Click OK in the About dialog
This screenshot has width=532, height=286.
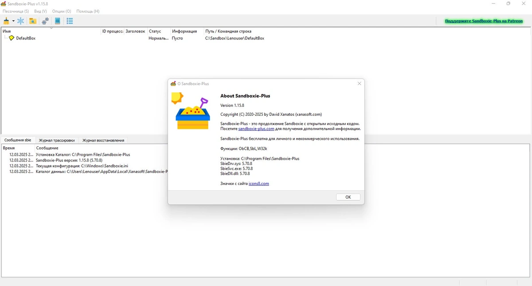pos(348,197)
